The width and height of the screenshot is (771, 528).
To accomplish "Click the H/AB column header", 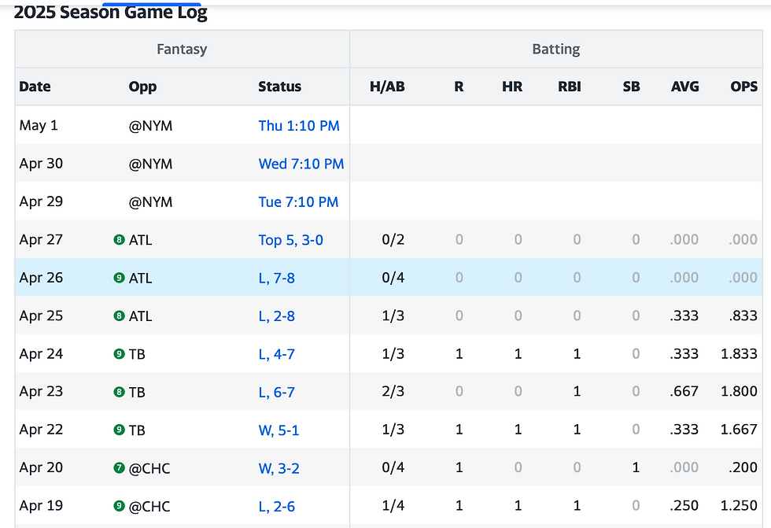I will [387, 87].
